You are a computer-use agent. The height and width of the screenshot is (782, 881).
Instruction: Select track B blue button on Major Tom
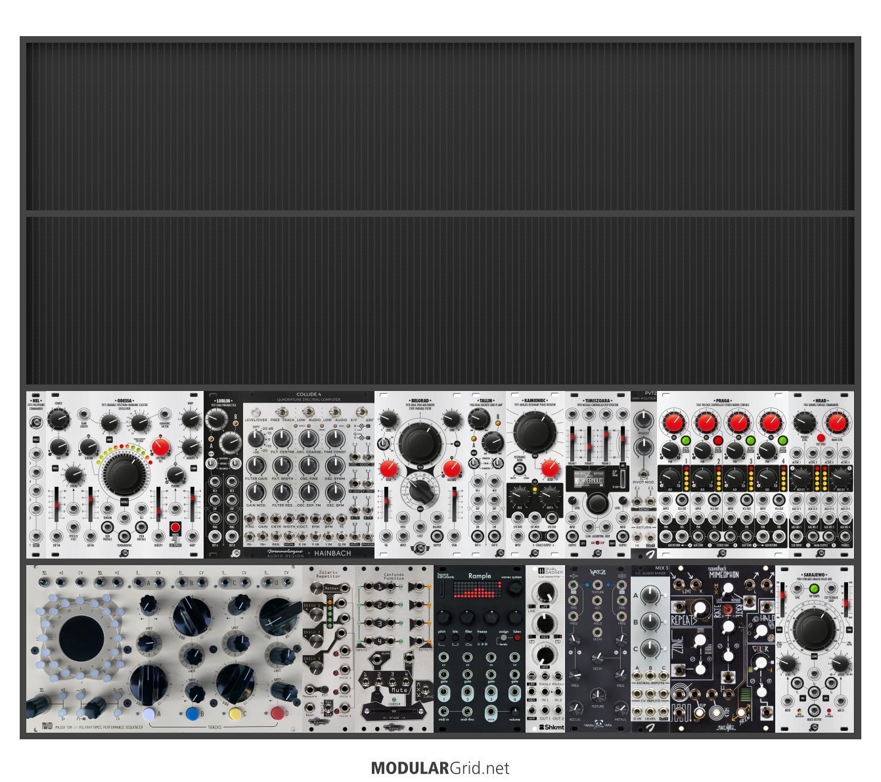(x=192, y=714)
